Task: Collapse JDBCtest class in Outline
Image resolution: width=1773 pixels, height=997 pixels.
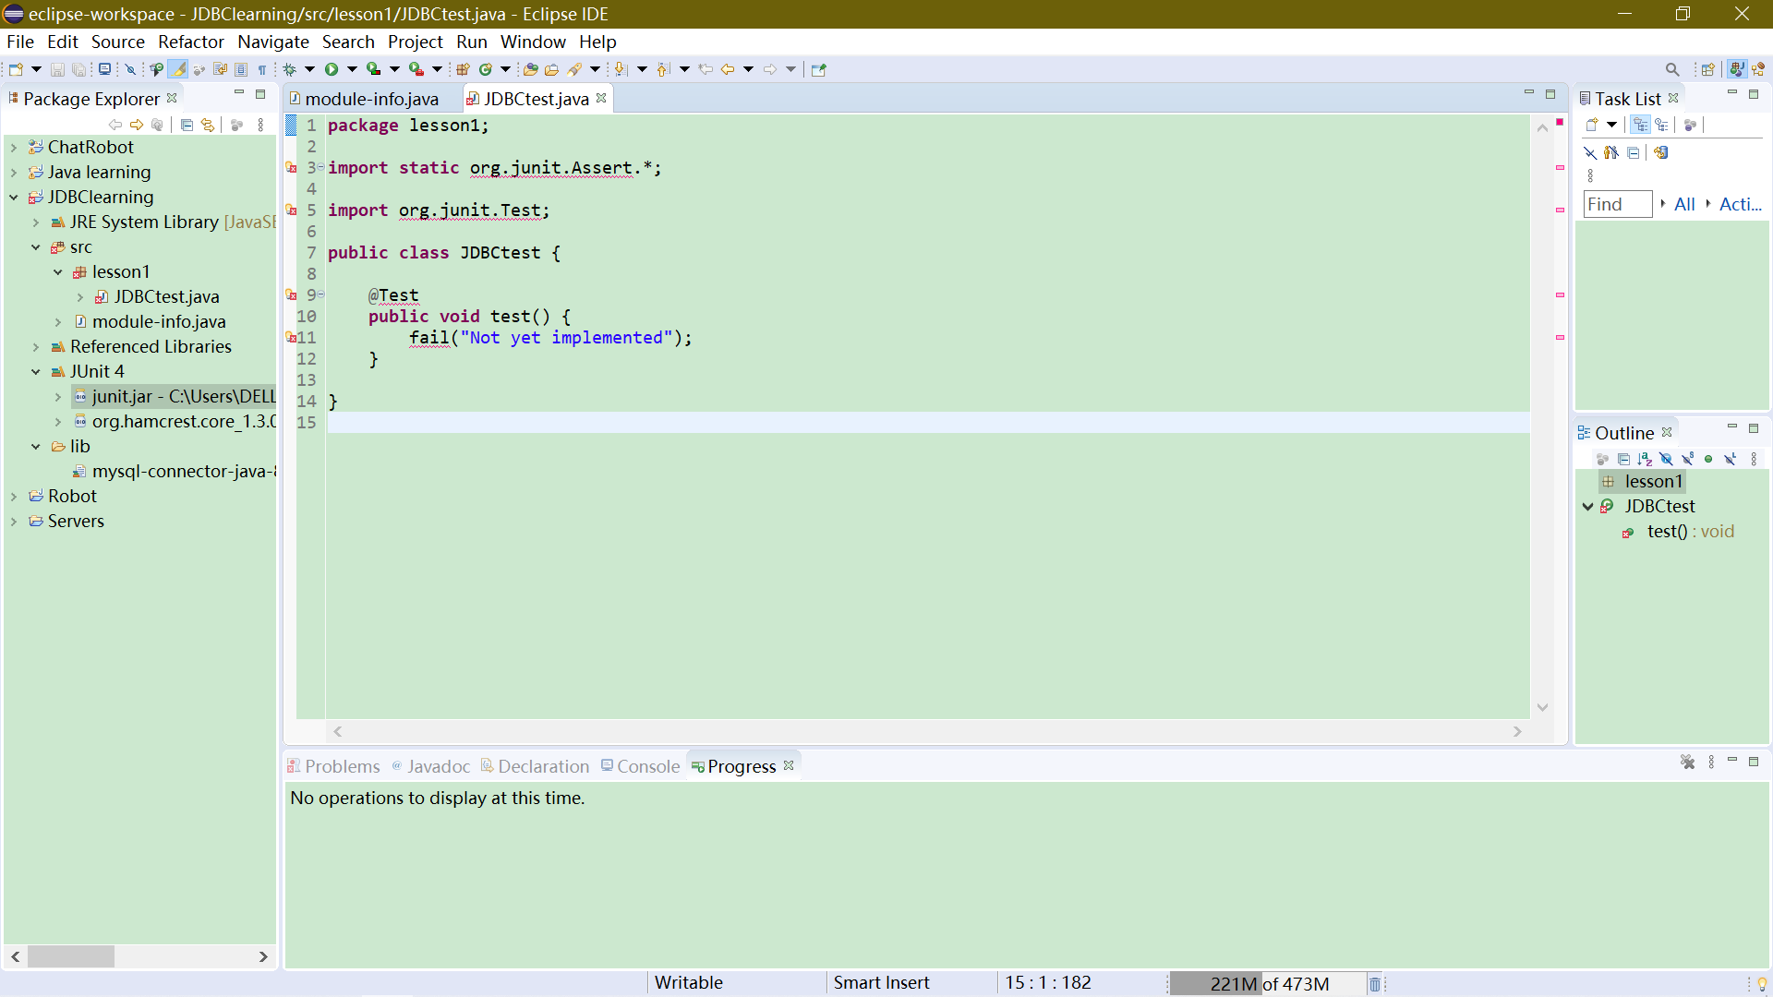Action: pyautogui.click(x=1588, y=506)
